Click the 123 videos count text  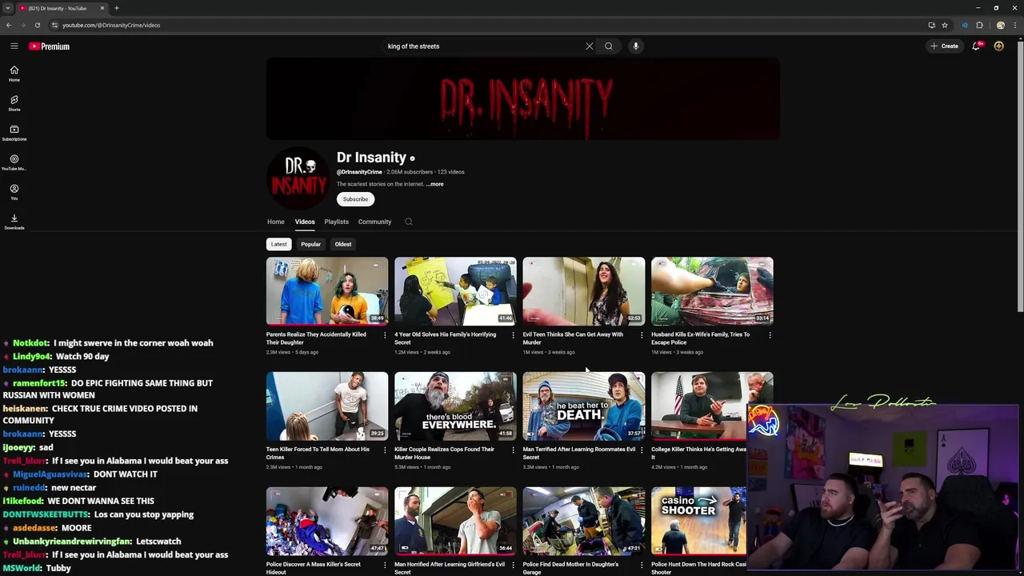click(x=450, y=172)
